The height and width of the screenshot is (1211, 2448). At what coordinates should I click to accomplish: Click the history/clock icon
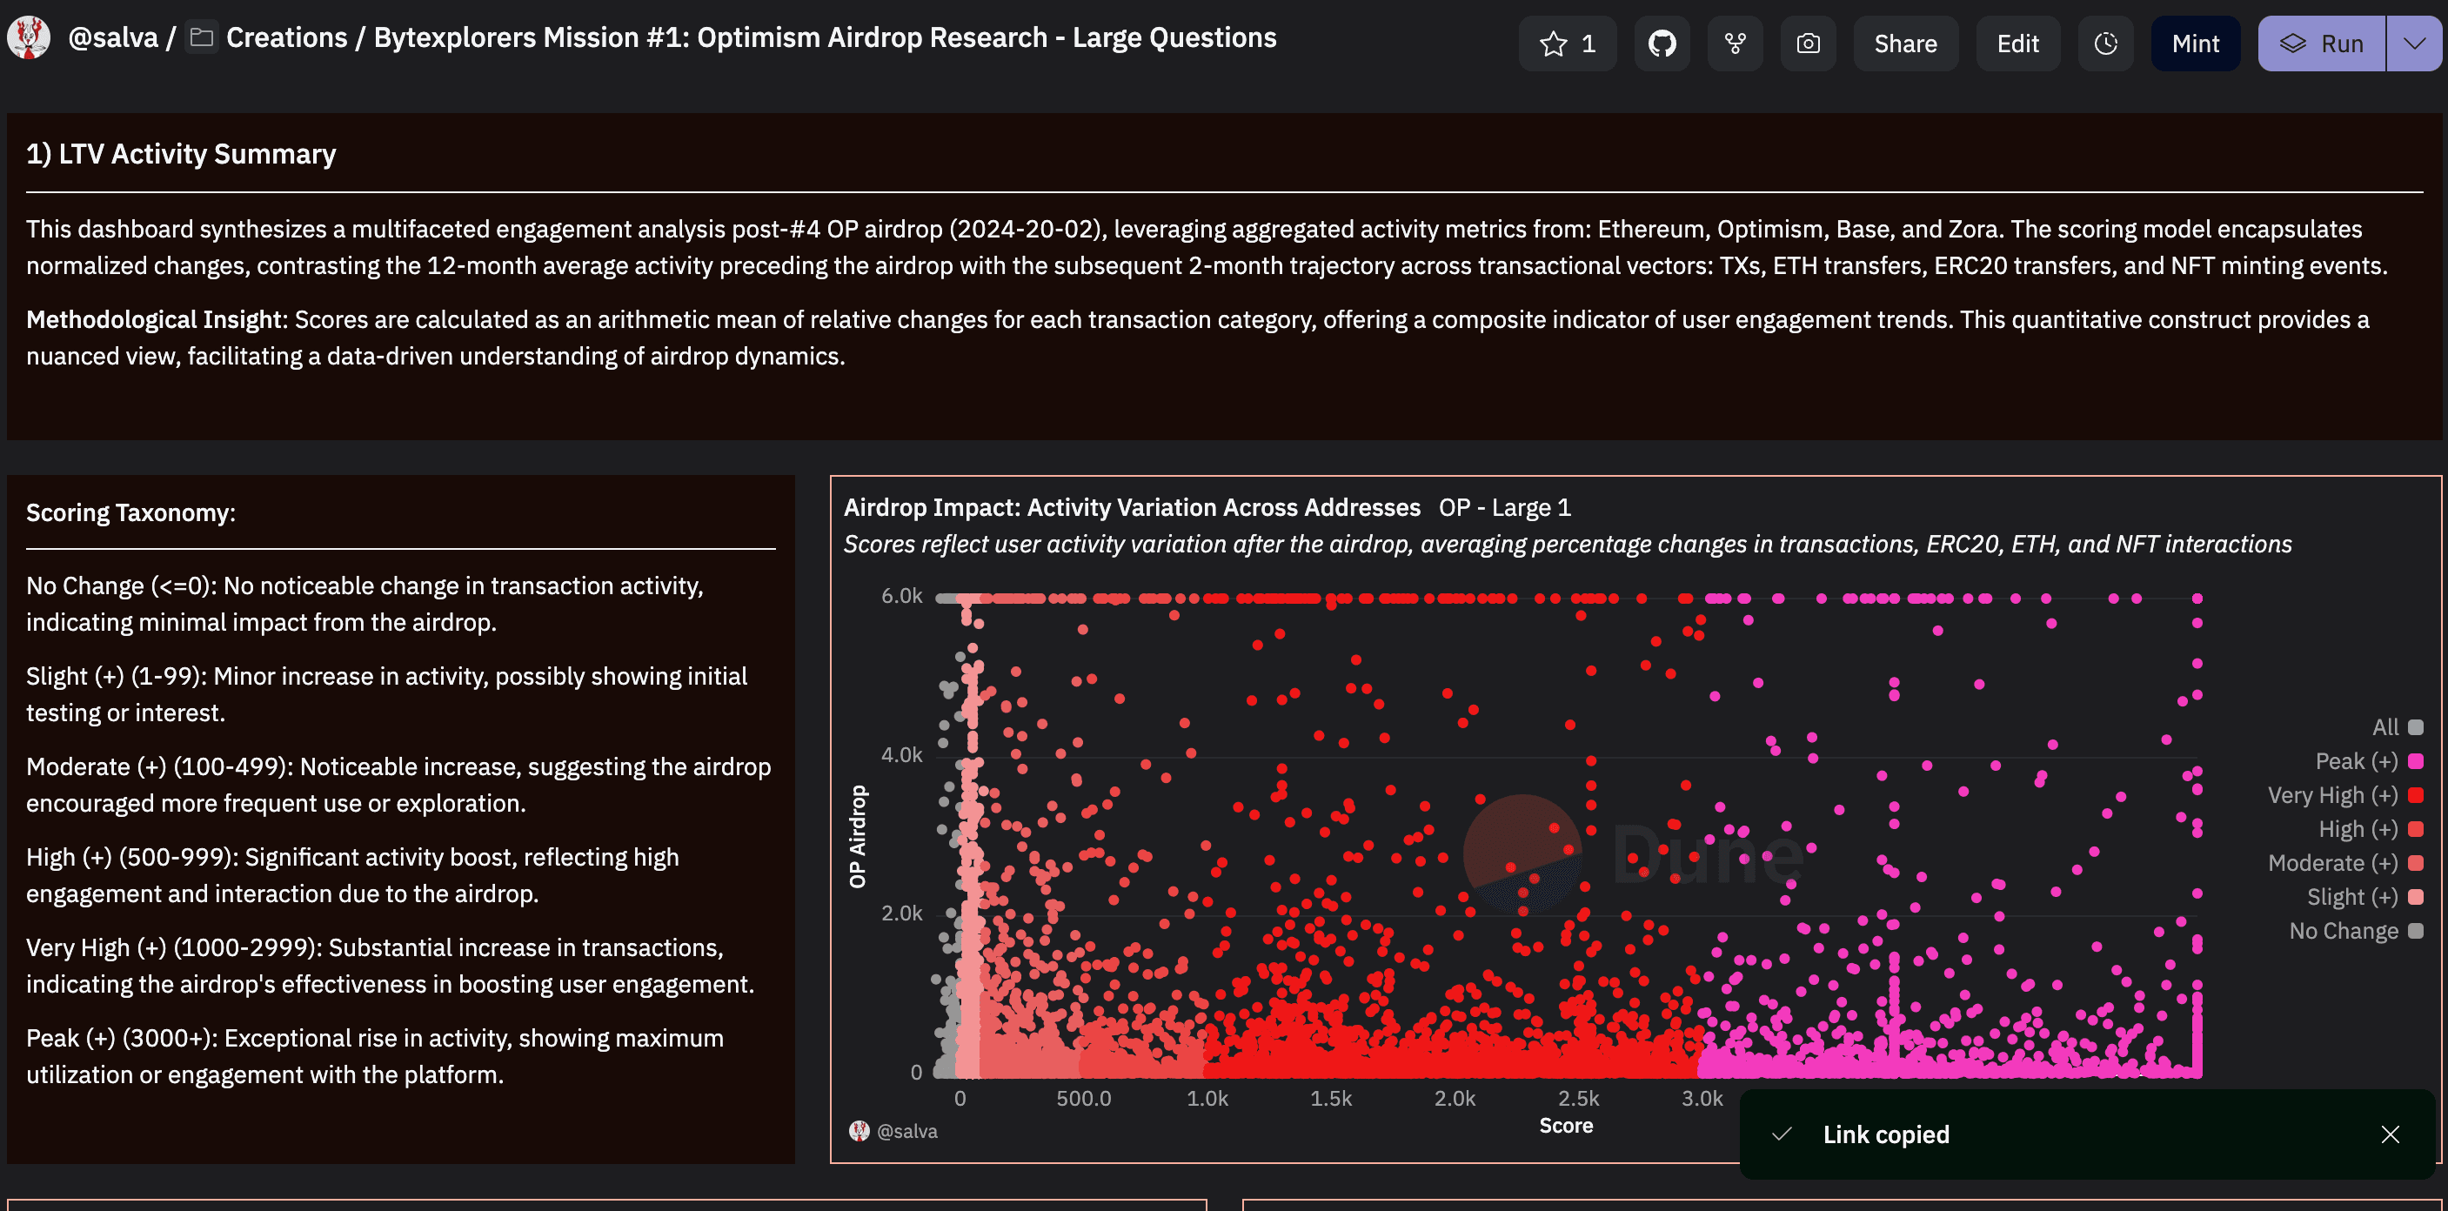pyautogui.click(x=2108, y=42)
